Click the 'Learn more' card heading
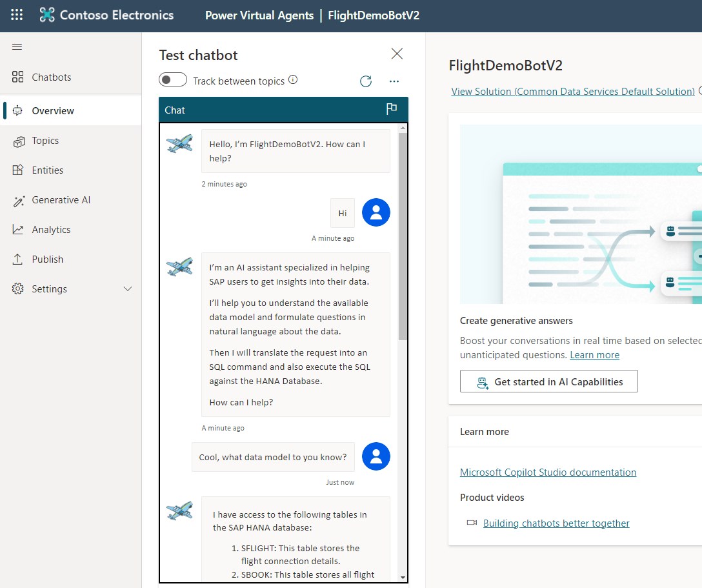702x588 pixels. point(485,432)
